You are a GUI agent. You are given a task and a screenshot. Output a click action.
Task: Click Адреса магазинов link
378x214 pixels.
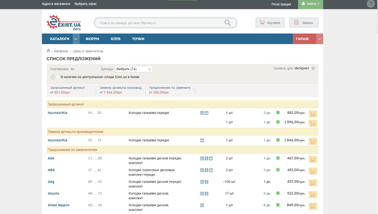(x=56, y=4)
